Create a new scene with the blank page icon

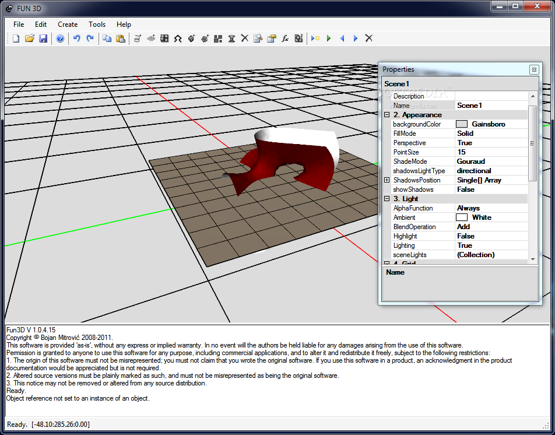16,38
